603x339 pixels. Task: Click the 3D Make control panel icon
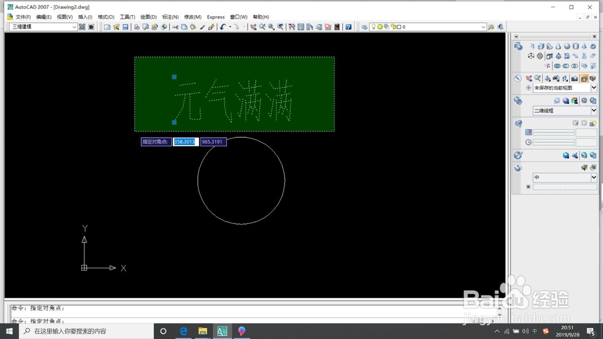click(x=518, y=46)
